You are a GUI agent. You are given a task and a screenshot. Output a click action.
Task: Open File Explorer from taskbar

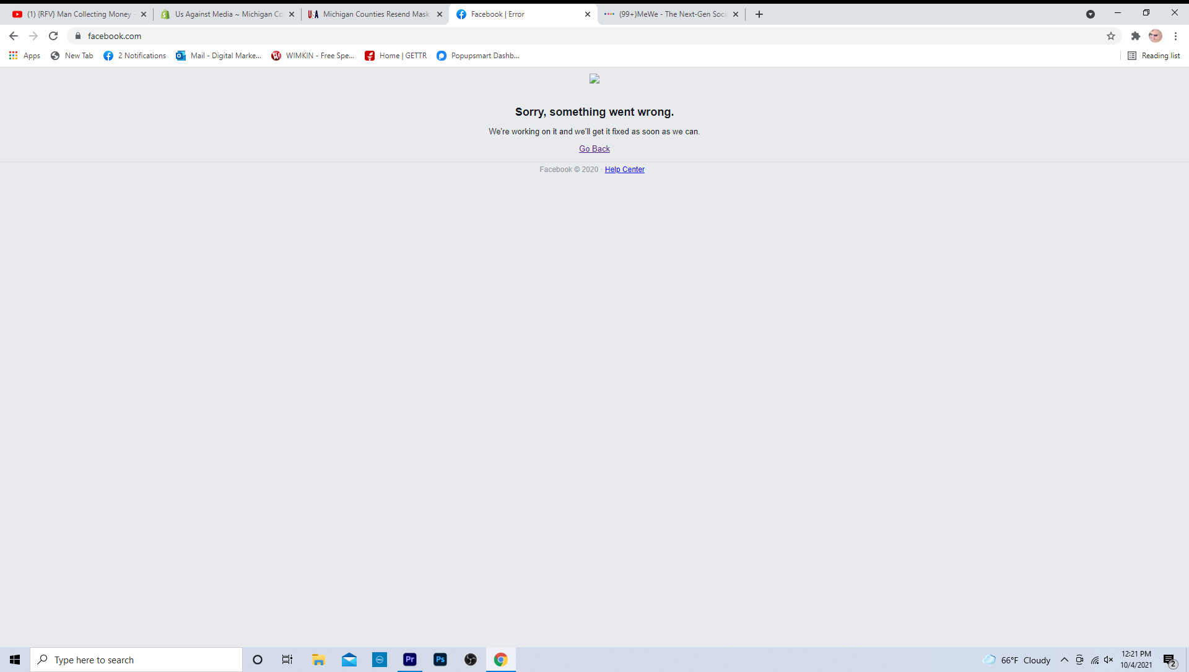[318, 660]
